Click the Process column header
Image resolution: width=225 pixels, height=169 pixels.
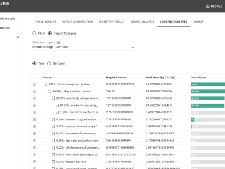click(x=48, y=77)
